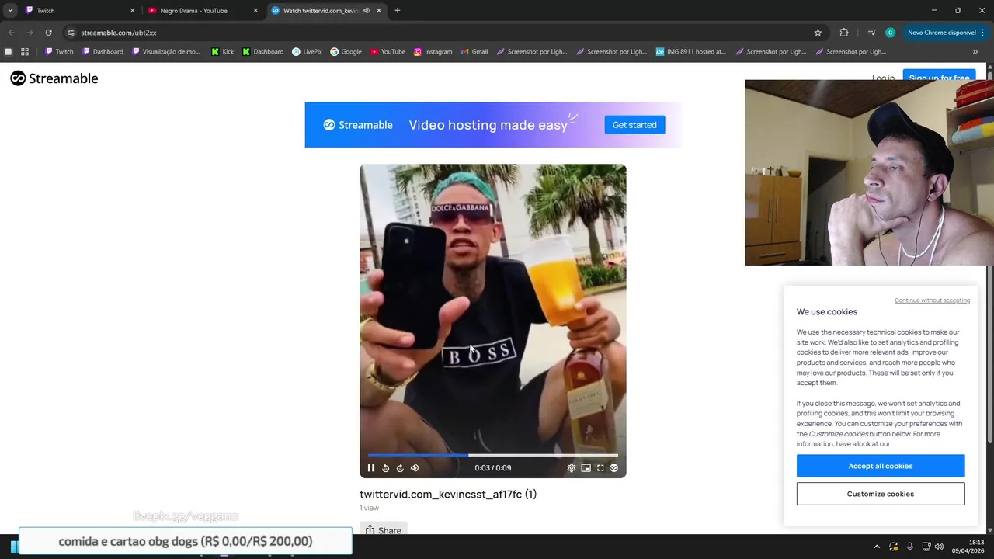View site information icon in address bar
Viewport: 994px width, 559px height.
click(71, 33)
